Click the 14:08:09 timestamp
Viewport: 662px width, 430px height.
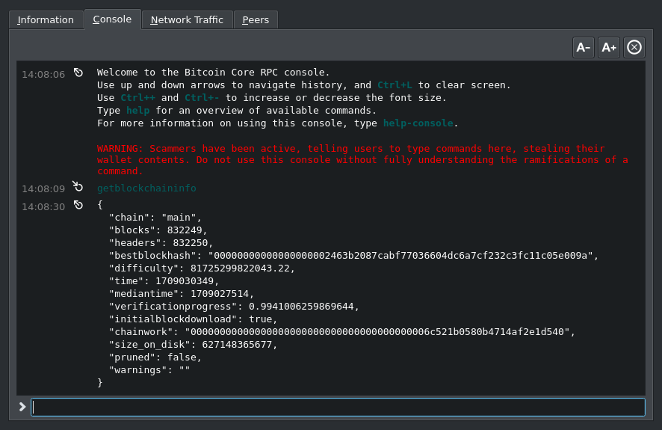click(x=43, y=188)
